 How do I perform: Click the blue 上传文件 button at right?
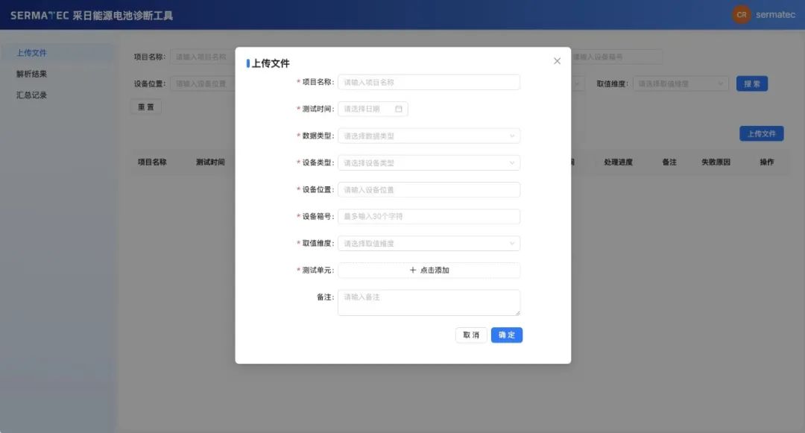[761, 133]
